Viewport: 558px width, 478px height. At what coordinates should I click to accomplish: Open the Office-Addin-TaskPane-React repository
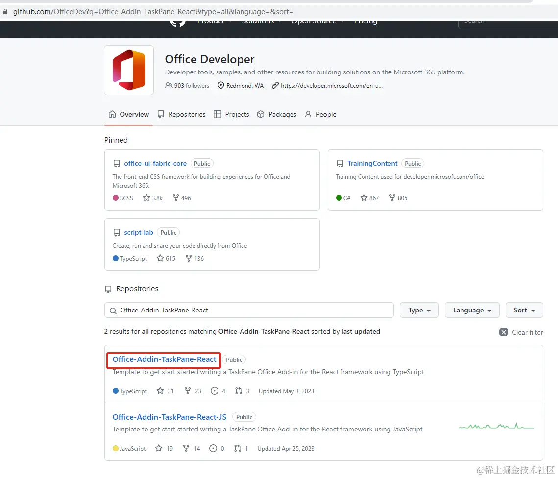pyautogui.click(x=164, y=359)
